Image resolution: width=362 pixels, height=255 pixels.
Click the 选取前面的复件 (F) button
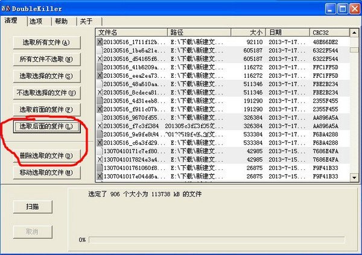(46, 109)
